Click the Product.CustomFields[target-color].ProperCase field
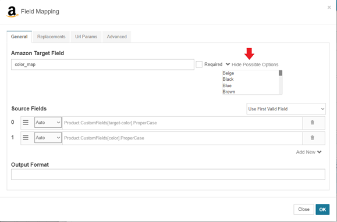 tap(182, 123)
